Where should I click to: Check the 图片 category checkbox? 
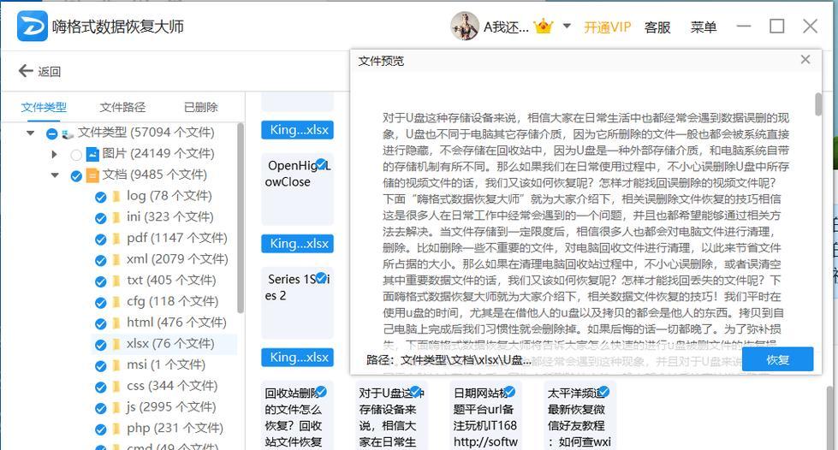point(76,155)
